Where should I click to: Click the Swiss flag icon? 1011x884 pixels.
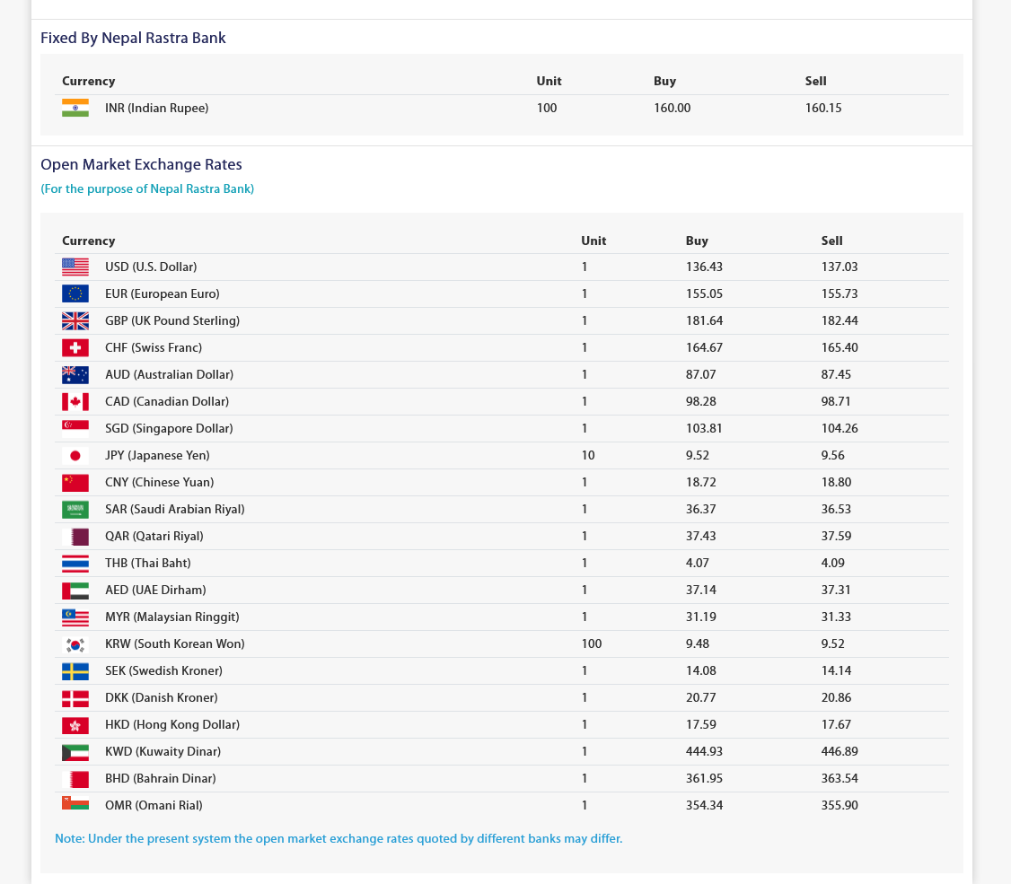pyautogui.click(x=75, y=347)
